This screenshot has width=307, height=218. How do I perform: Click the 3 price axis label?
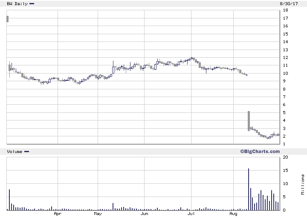coord(284,129)
